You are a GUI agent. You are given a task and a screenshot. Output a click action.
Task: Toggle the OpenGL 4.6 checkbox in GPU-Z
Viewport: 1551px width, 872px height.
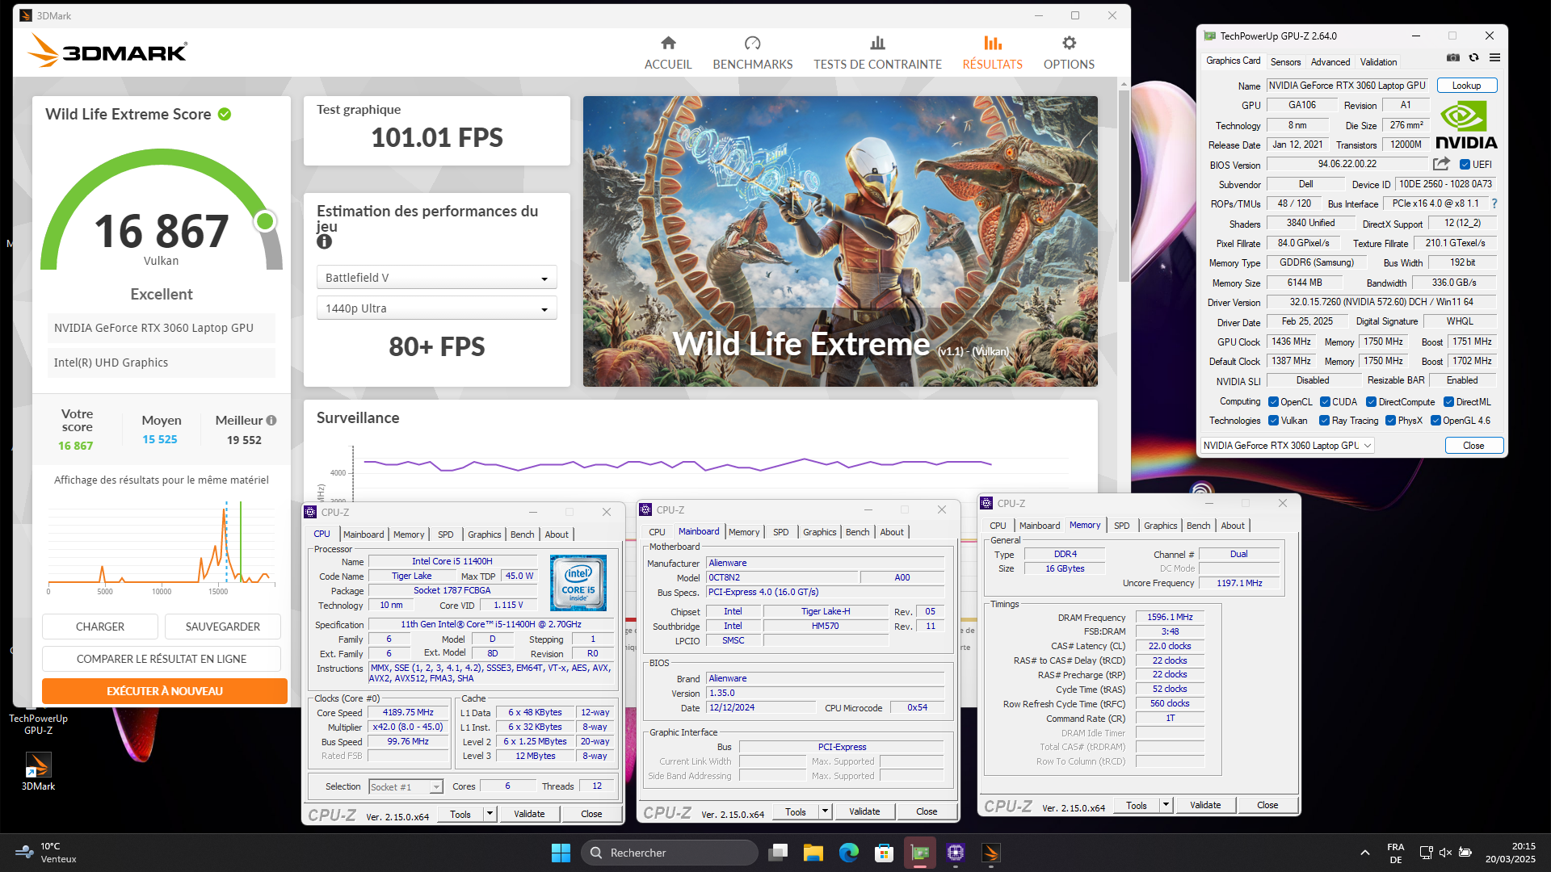(x=1435, y=421)
